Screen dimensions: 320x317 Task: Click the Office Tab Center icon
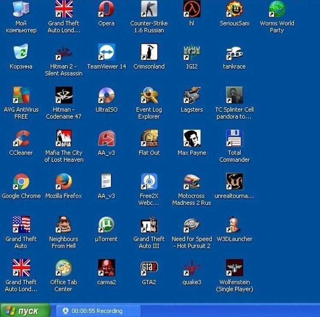(x=64, y=268)
